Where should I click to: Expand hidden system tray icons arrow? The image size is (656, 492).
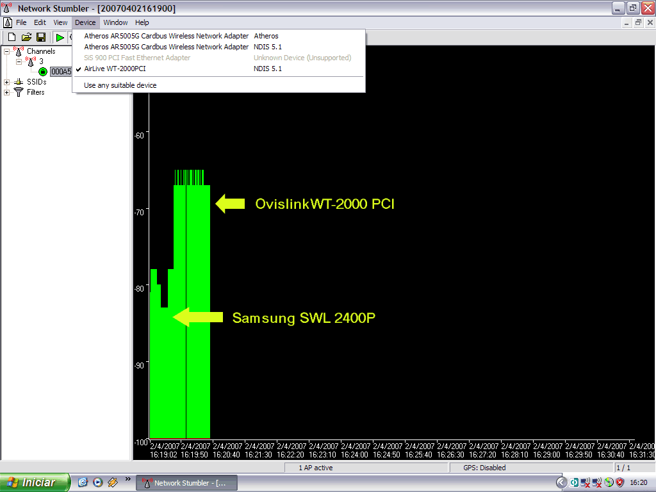pyautogui.click(x=561, y=483)
